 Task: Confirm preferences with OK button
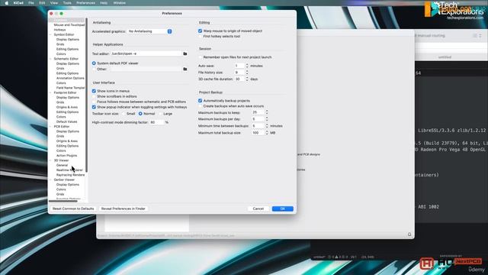point(283,209)
